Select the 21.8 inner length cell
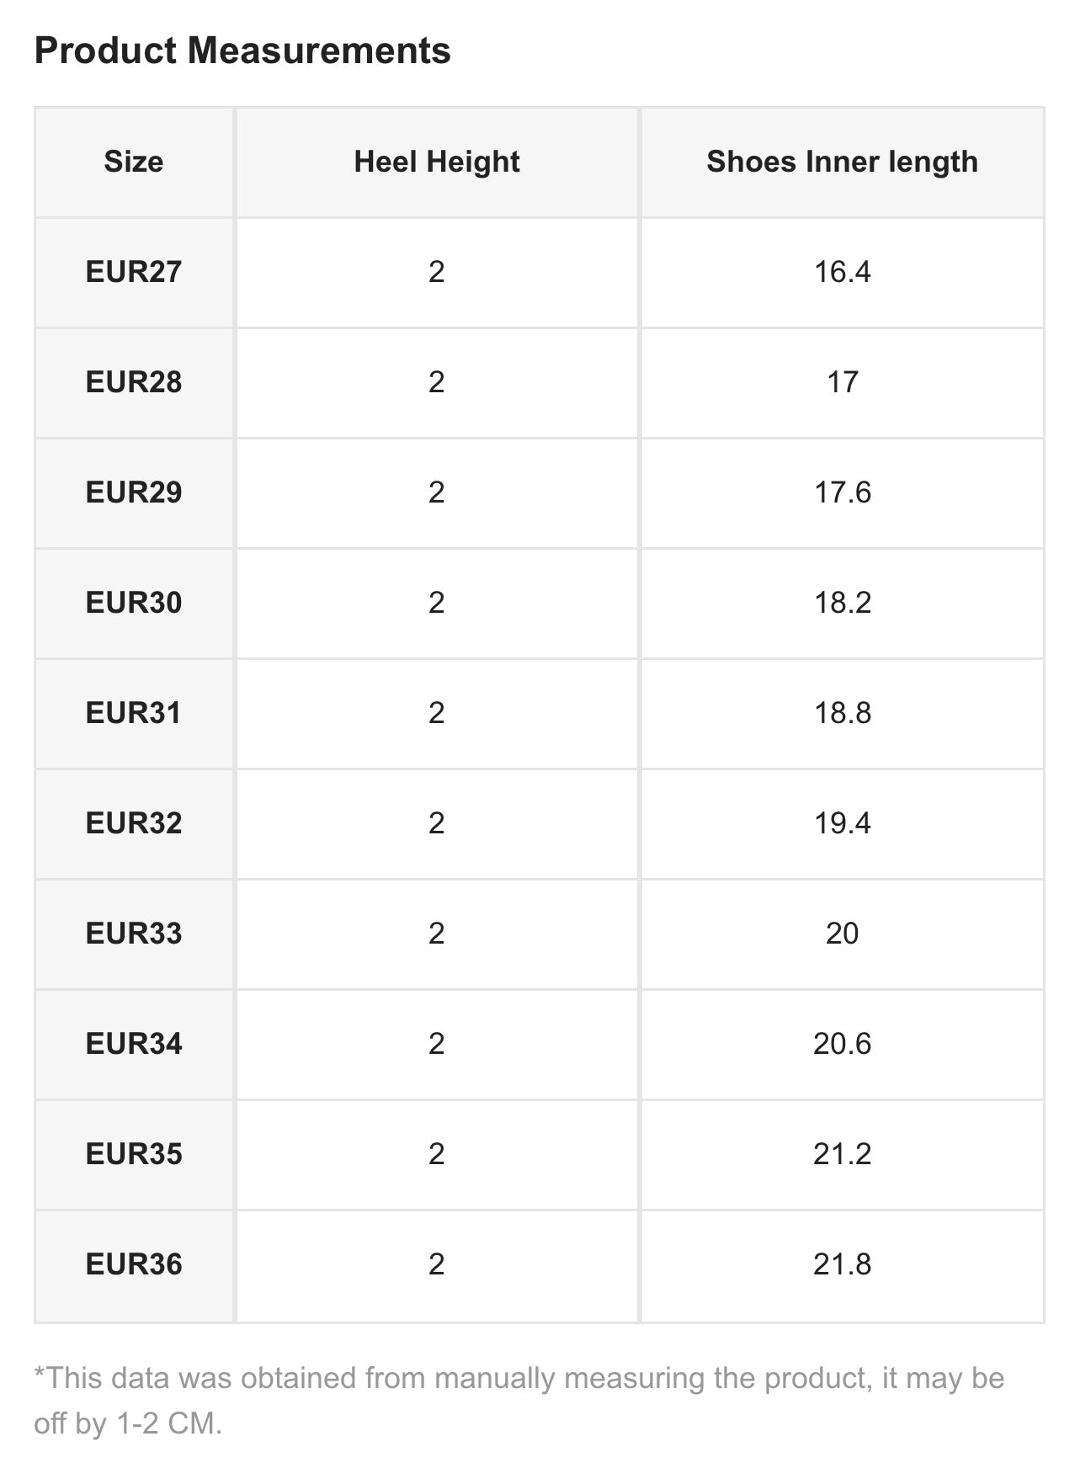The width and height of the screenshot is (1080, 1463). (842, 1264)
